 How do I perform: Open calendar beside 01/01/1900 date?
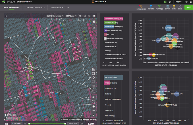tap(25, 124)
